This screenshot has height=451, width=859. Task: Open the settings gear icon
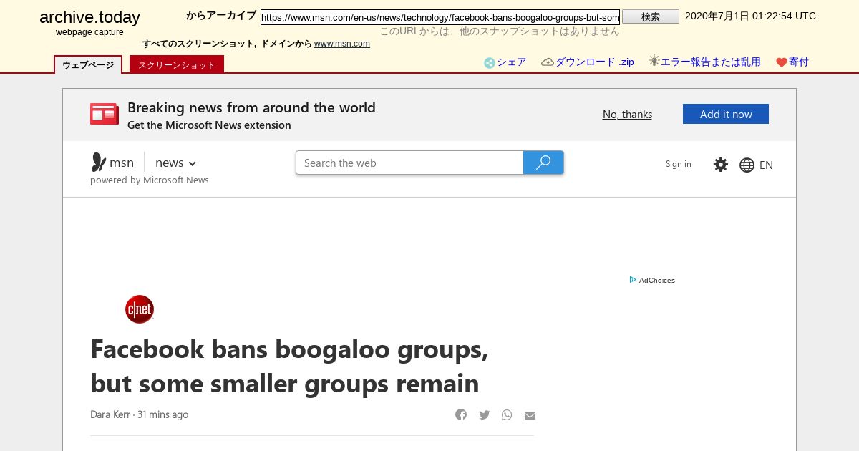[721, 165]
